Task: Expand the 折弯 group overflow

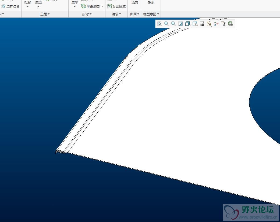Action: coord(87,14)
